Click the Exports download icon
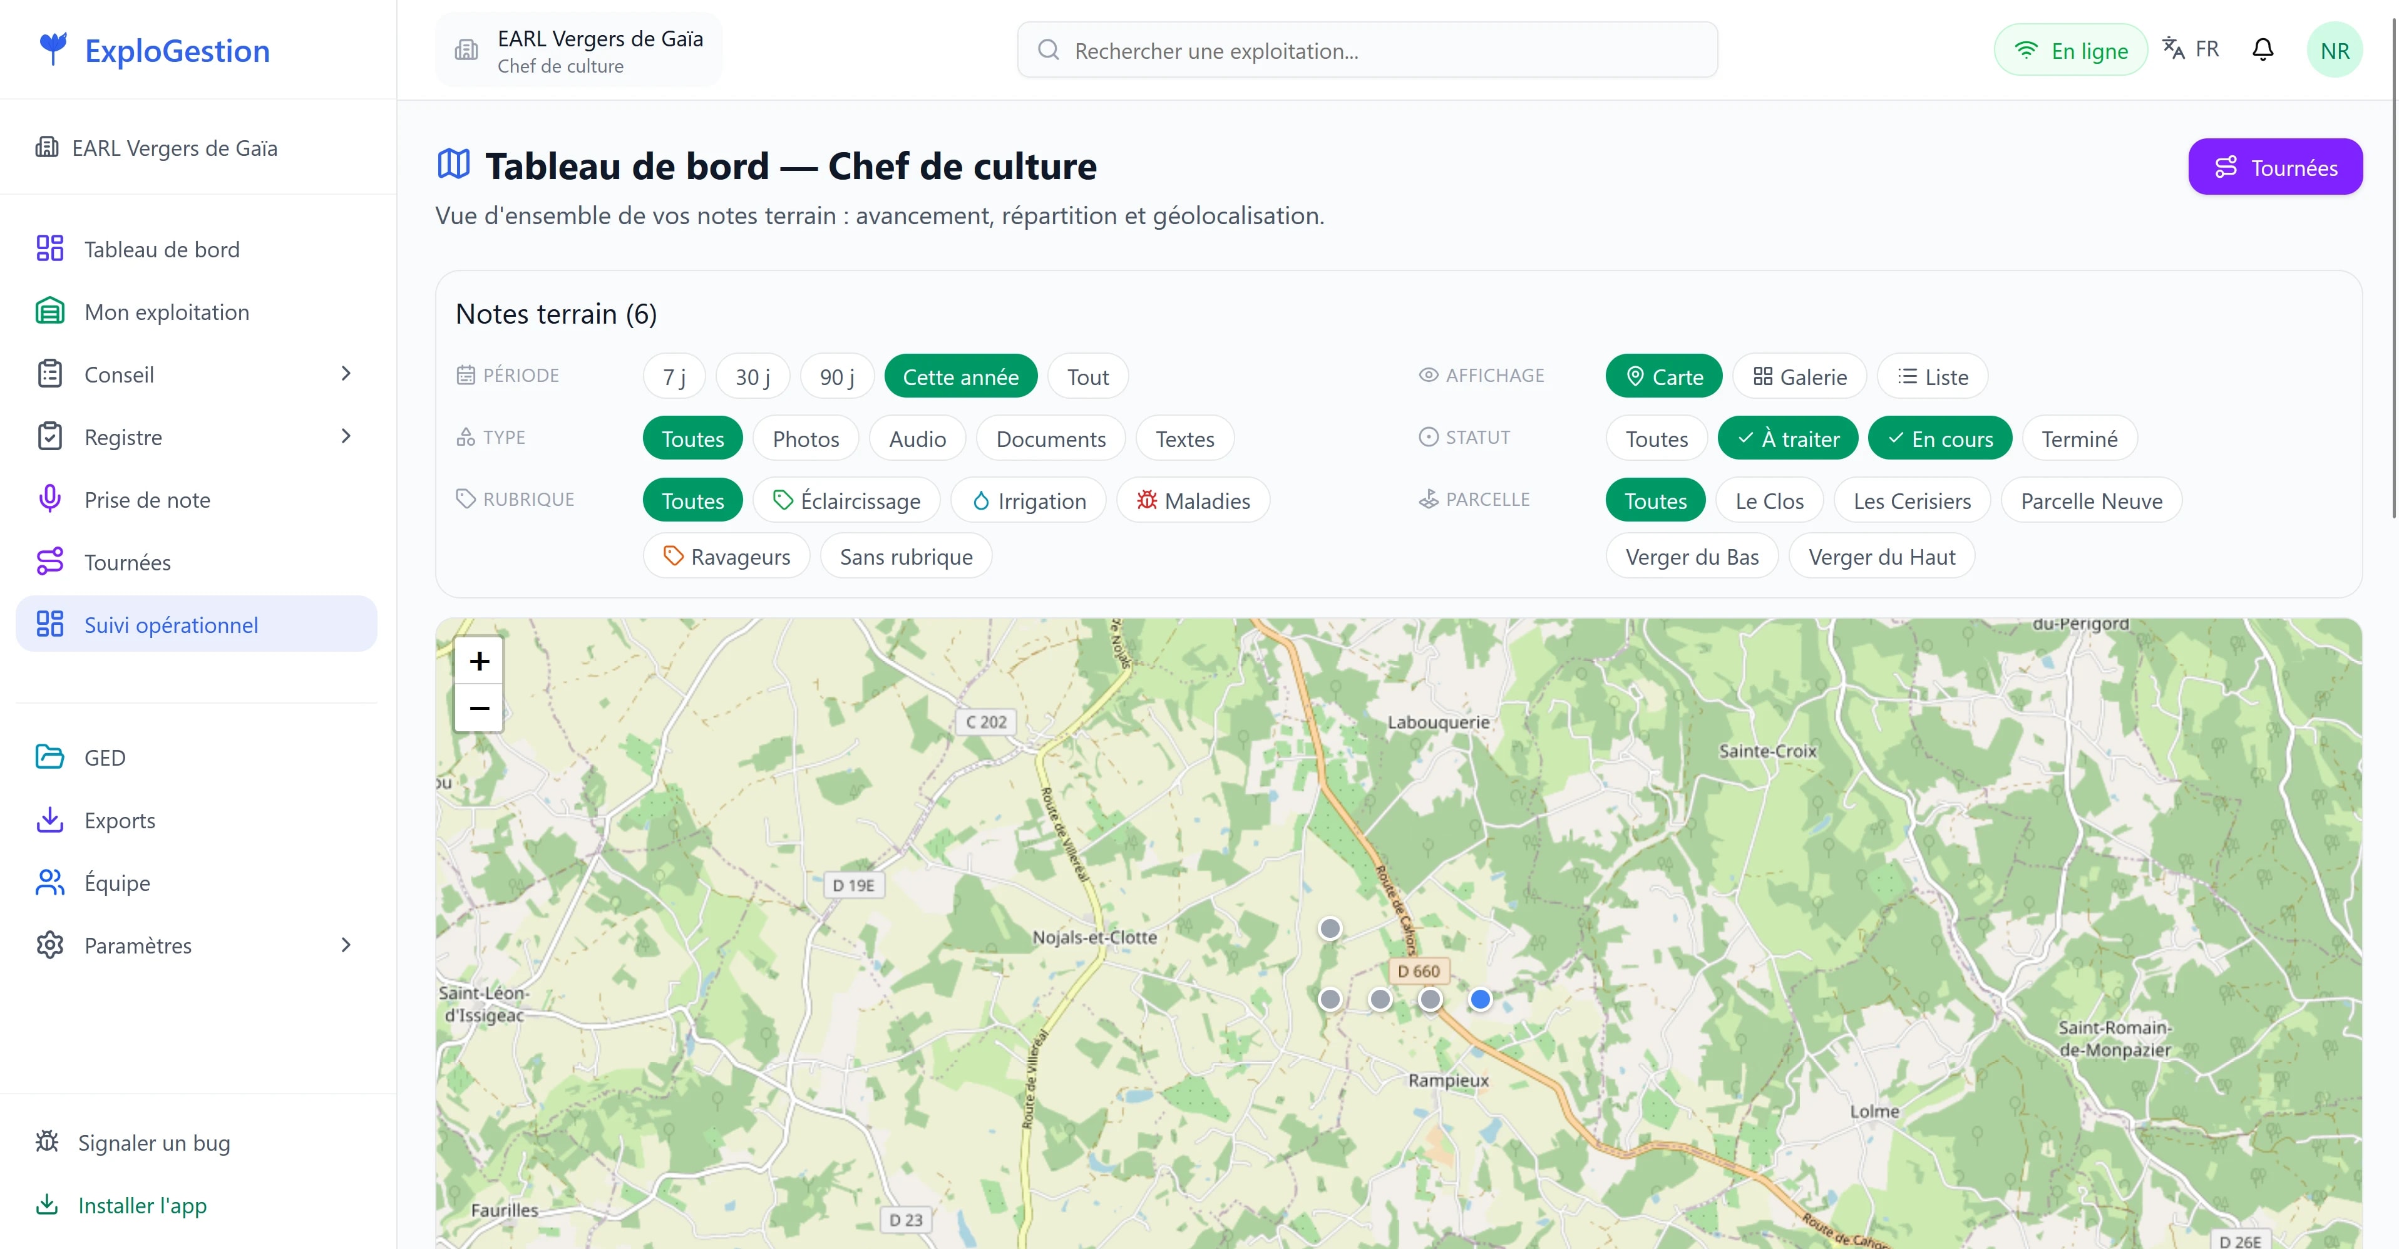Viewport: 2399px width, 1249px height. [x=49, y=820]
